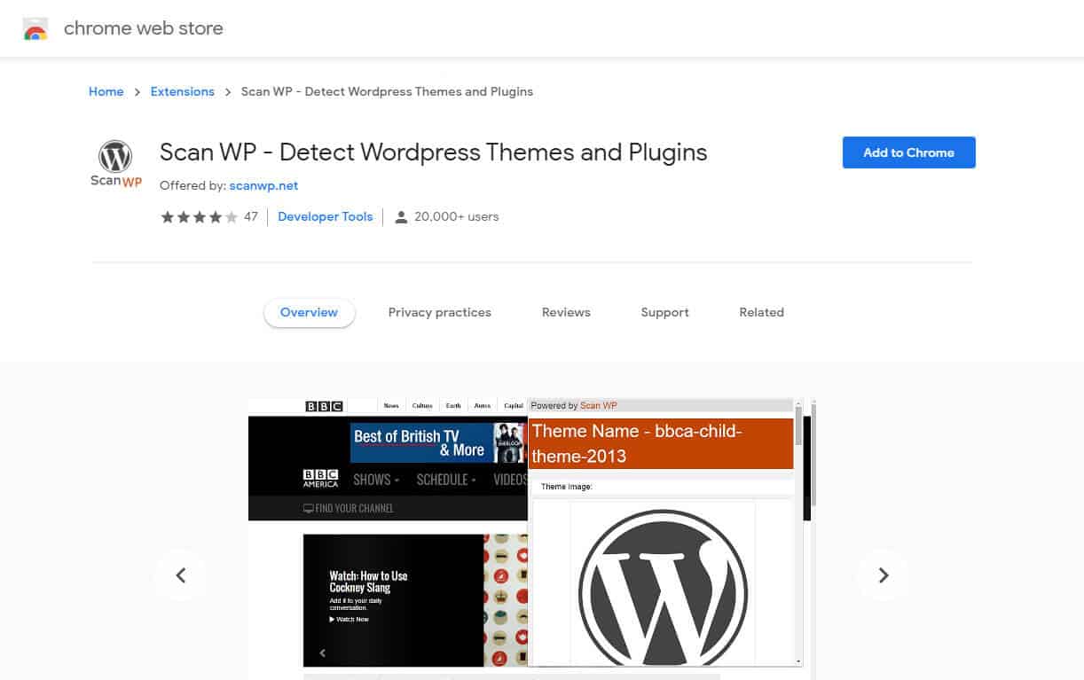Click the first star in the rating
Screen dimensions: 1084x680
(168, 216)
